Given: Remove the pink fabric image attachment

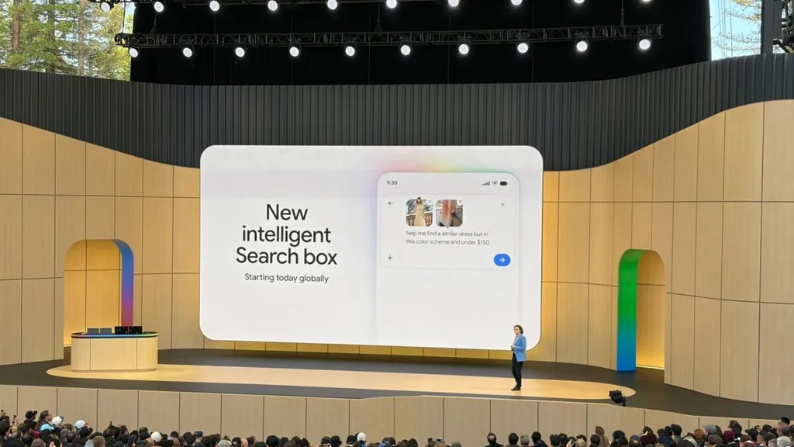Looking at the screenshot, I should coord(459,203).
